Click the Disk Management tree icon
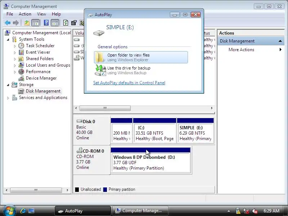This screenshot has width=288, height=216. coord(21,91)
